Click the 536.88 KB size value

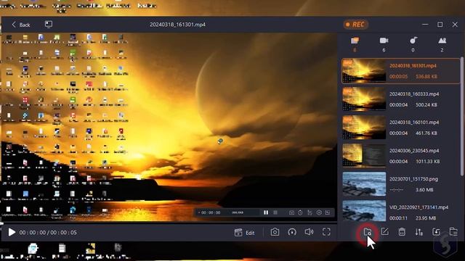[426, 77]
